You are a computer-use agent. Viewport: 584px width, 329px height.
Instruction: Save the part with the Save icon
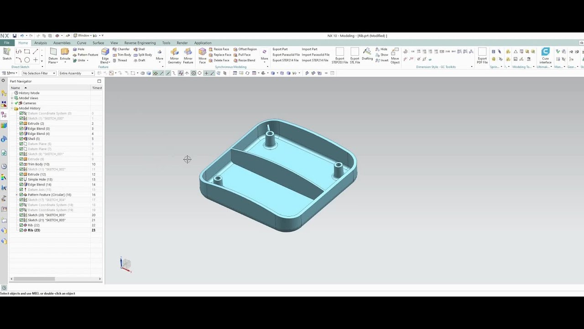(x=15, y=36)
